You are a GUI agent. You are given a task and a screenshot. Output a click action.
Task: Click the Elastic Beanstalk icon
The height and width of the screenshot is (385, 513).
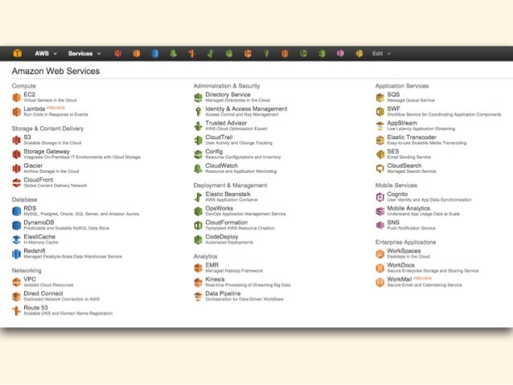point(198,197)
